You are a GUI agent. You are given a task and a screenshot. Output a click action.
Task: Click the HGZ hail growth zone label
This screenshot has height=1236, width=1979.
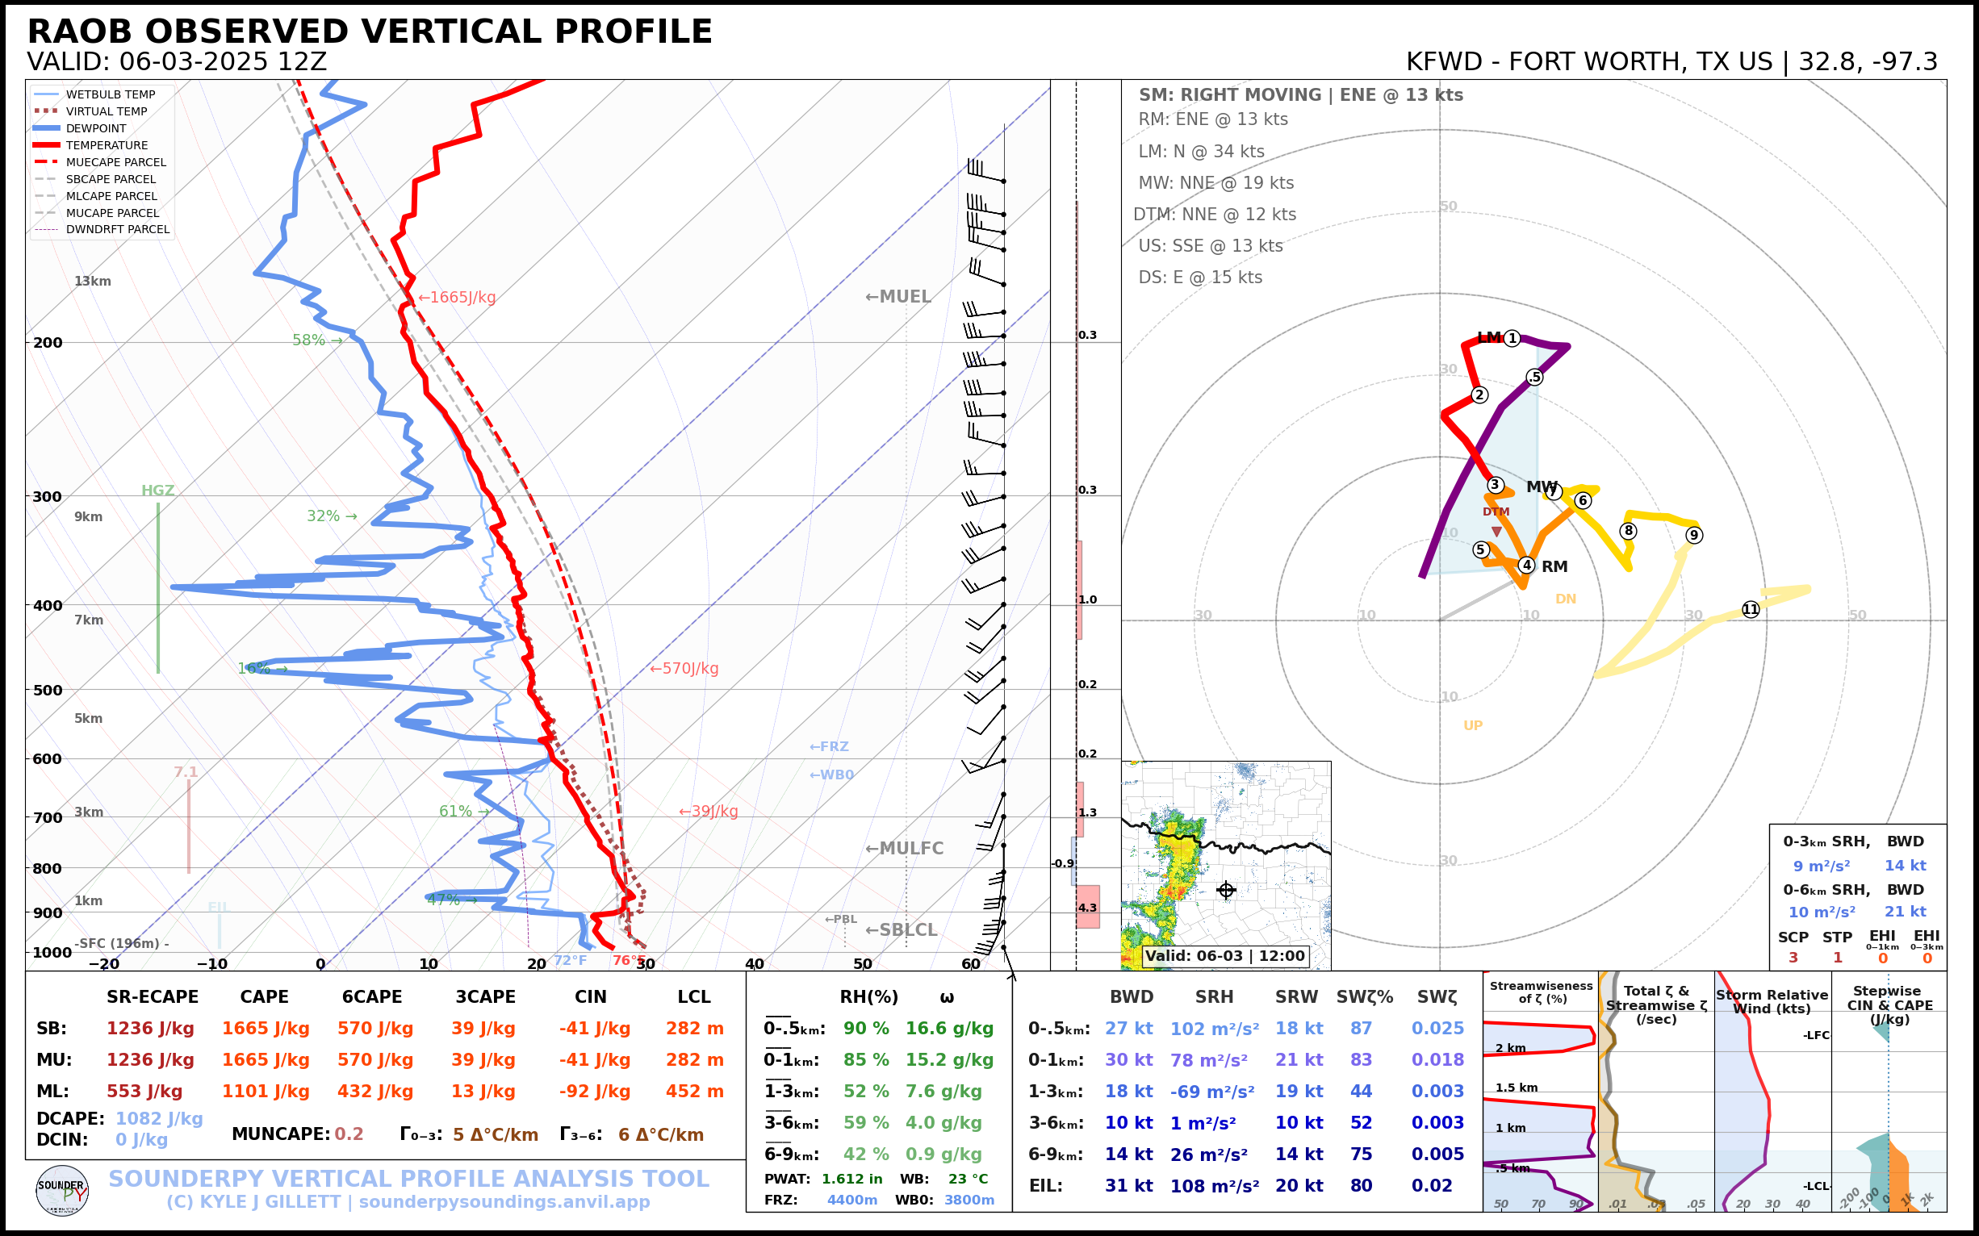[x=158, y=491]
